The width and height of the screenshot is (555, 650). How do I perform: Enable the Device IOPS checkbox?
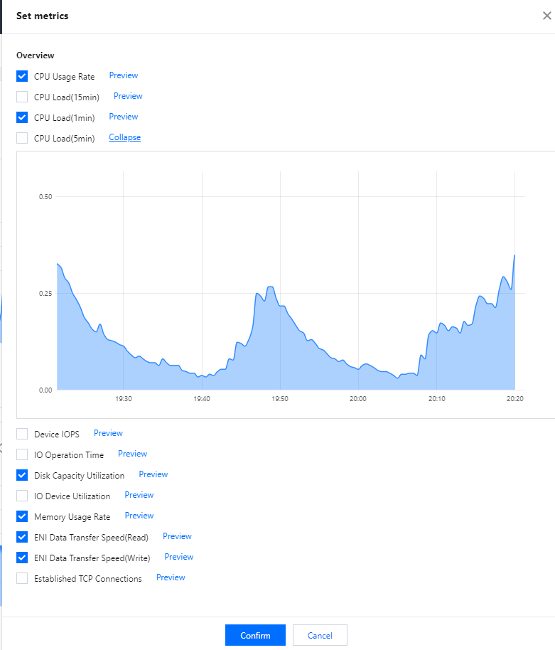[22, 434]
